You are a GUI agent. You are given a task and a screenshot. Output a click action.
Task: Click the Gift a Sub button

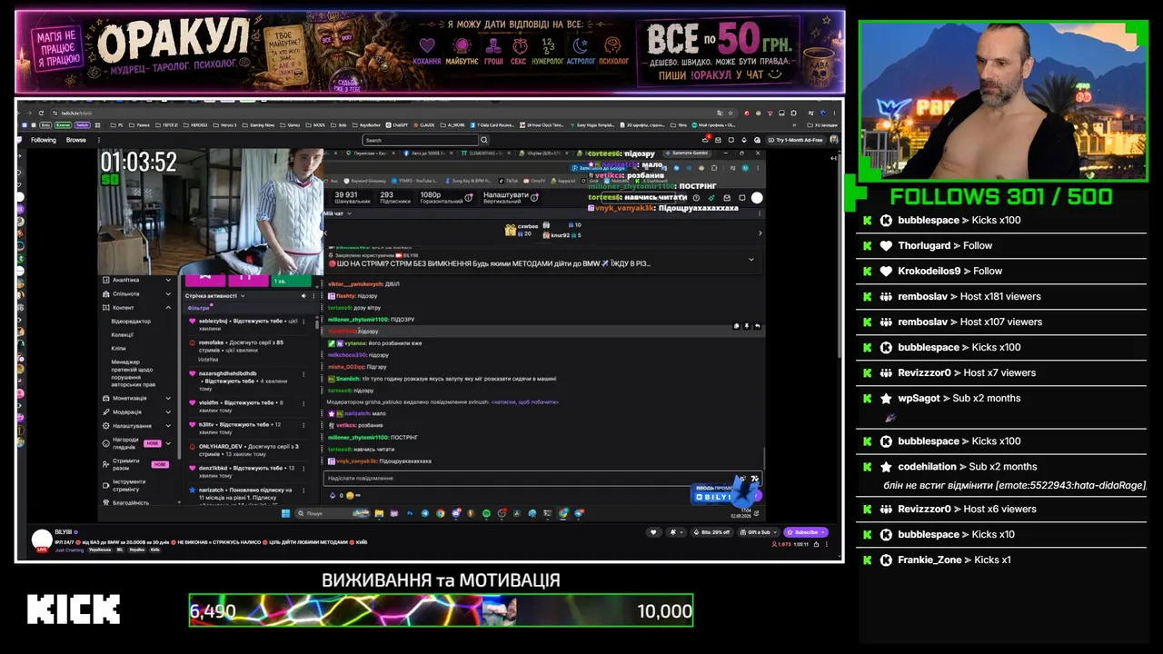pos(758,532)
